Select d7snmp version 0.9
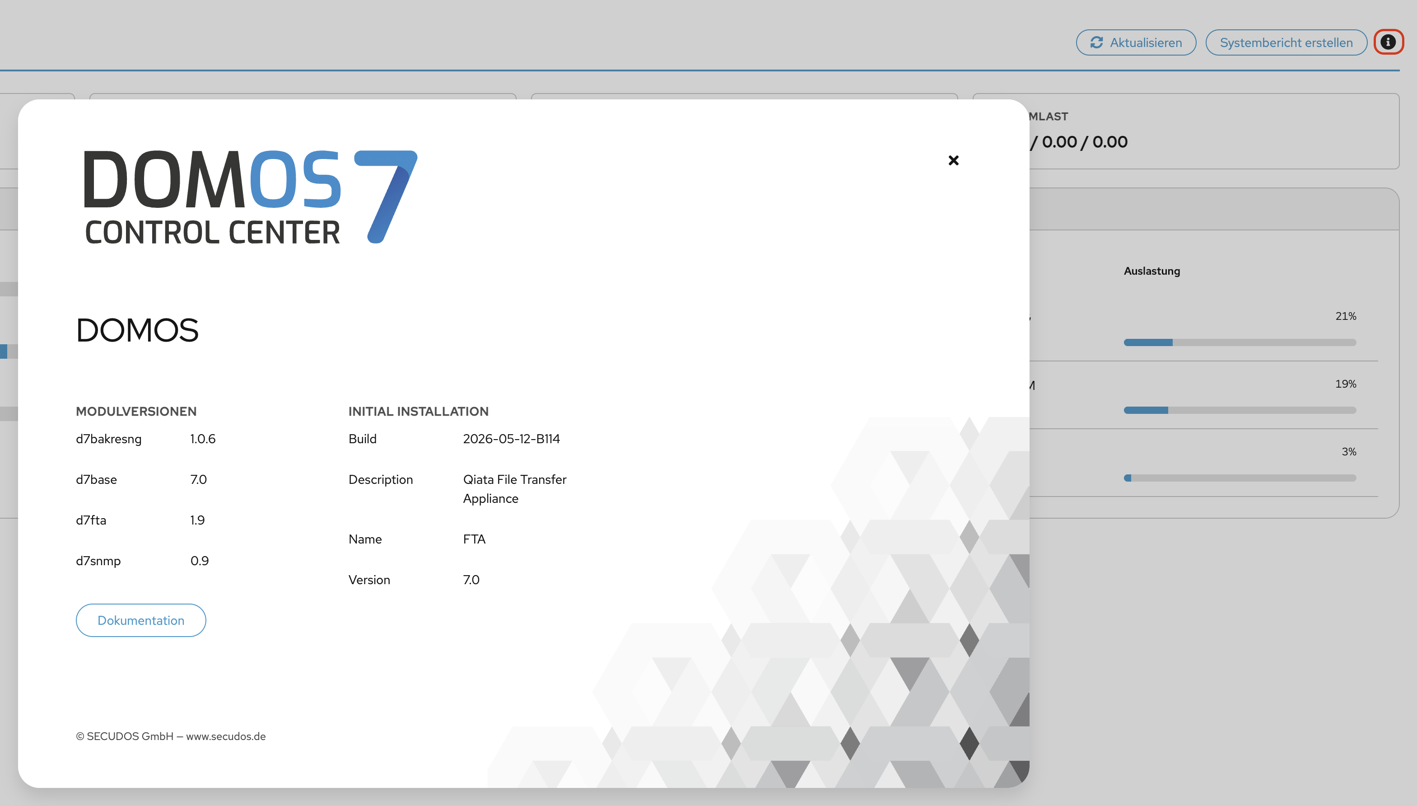1417x806 pixels. [x=200, y=561]
